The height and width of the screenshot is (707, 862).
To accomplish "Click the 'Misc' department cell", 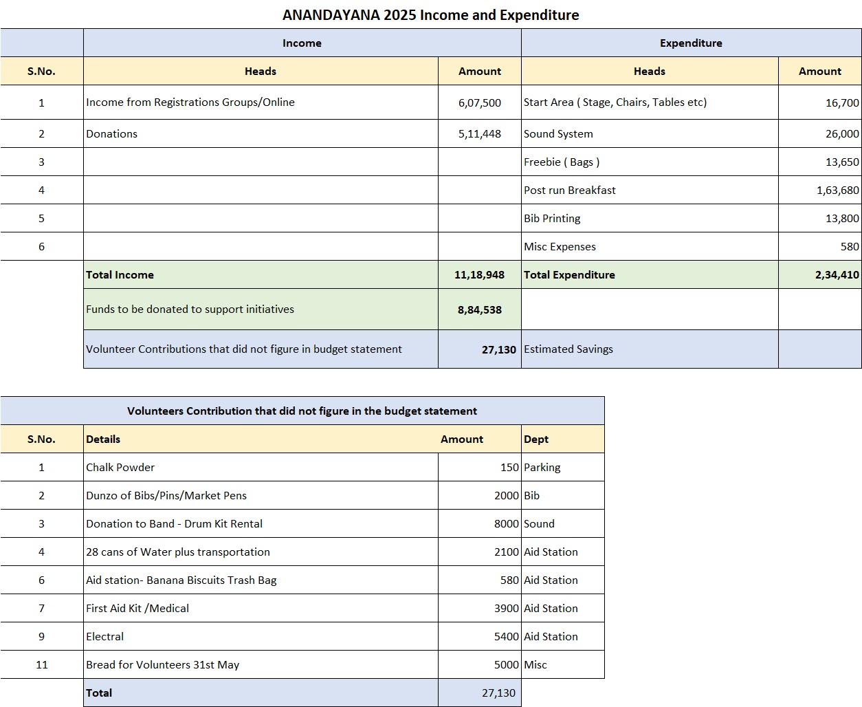I will point(563,664).
